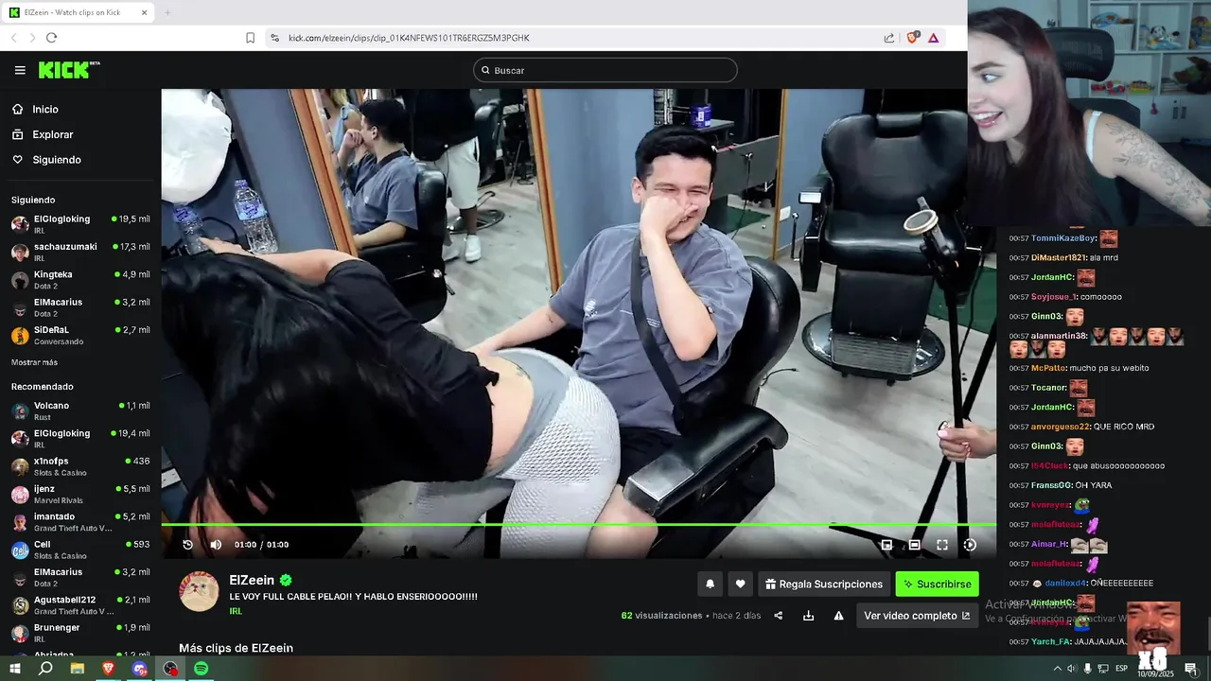Click the green Suscribirse button
The height and width of the screenshot is (681, 1211).
click(x=938, y=585)
